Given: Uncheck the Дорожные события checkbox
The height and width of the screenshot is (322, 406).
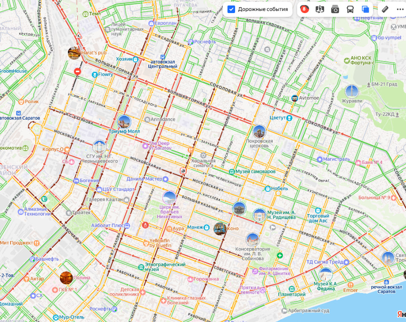Looking at the screenshot, I should click(231, 9).
